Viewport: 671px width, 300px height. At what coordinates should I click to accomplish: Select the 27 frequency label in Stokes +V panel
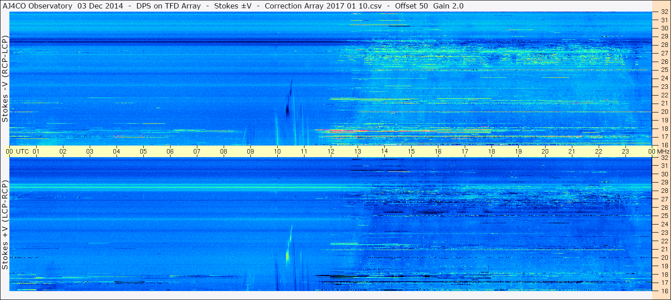pyautogui.click(x=664, y=199)
